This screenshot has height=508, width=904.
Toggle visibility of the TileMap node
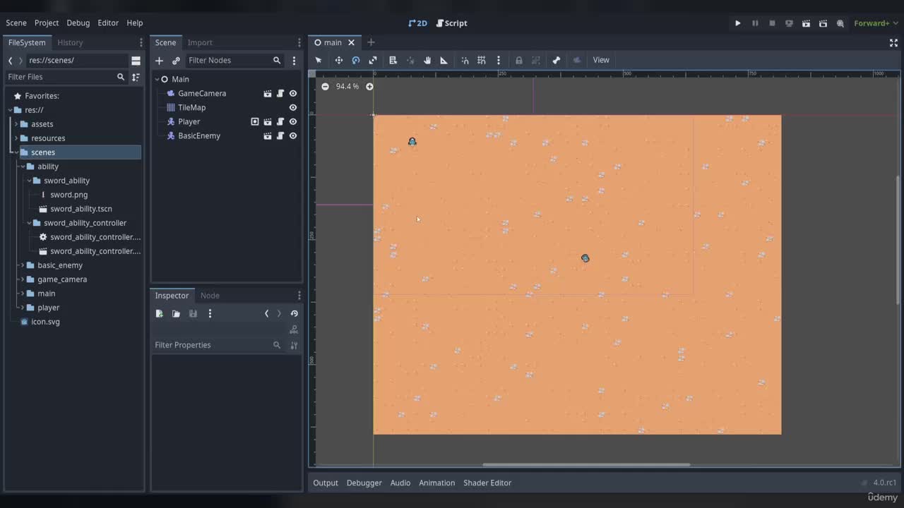(x=293, y=108)
